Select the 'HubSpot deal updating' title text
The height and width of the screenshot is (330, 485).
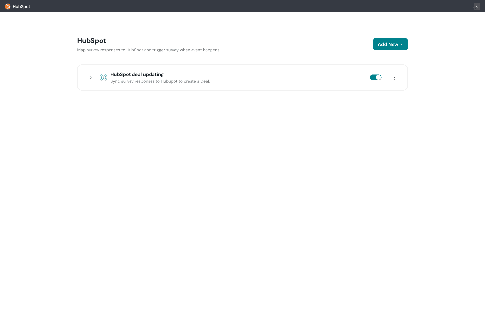tap(137, 74)
